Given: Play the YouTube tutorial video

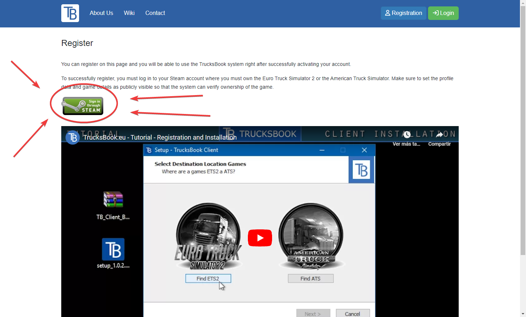Looking at the screenshot, I should tap(260, 238).
